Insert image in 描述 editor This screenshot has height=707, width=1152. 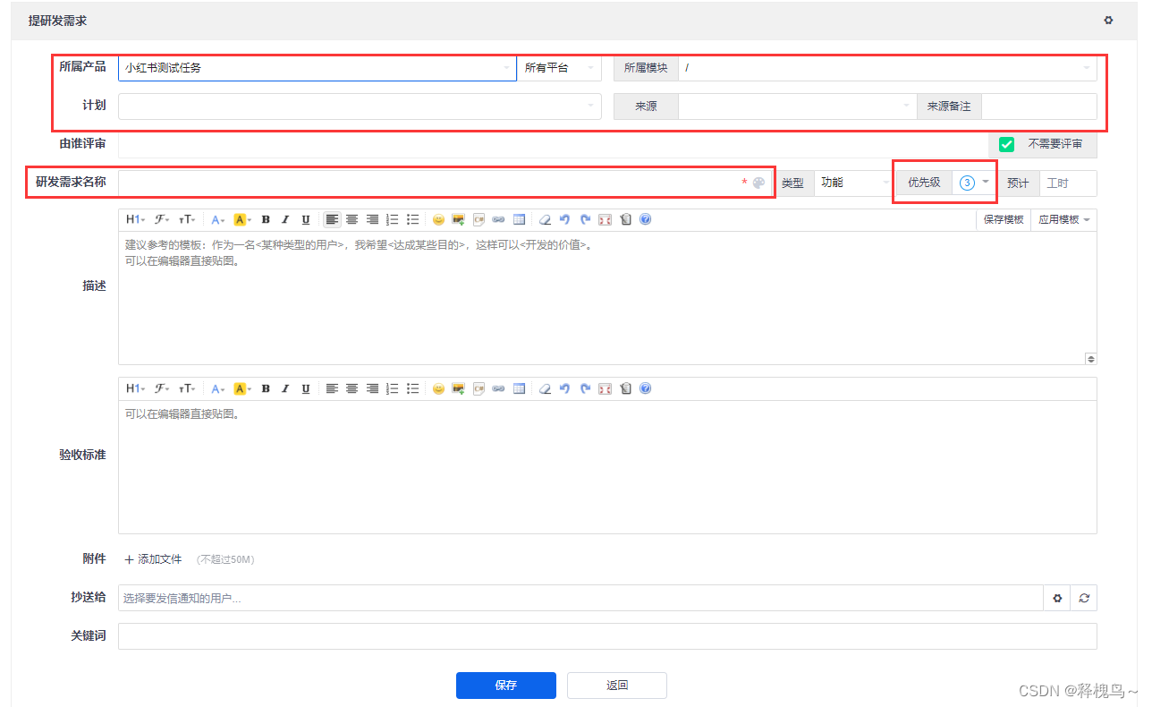[459, 219]
